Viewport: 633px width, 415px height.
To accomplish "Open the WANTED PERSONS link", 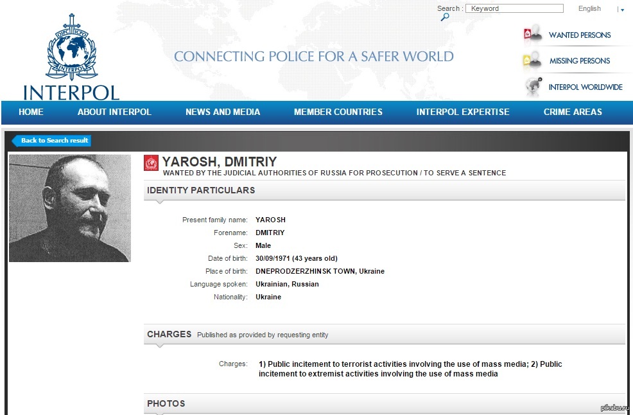I will tap(580, 35).
